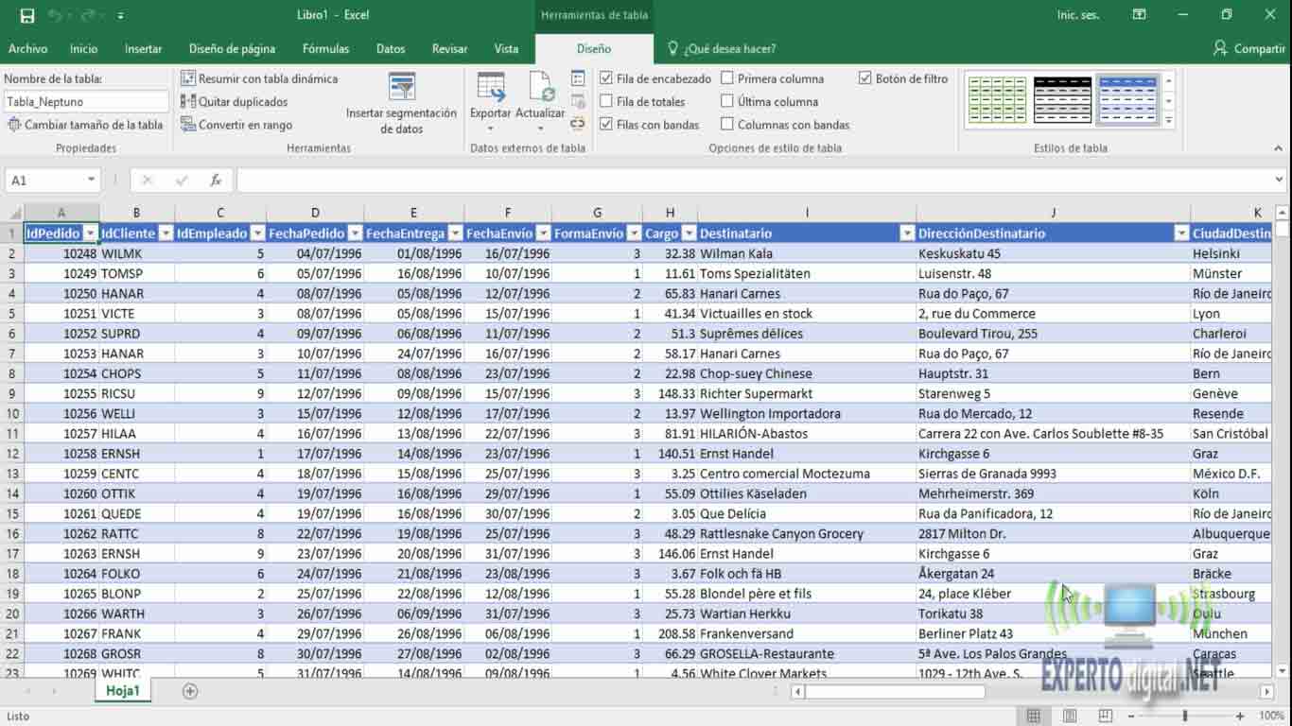
Task: Toggle the Botón de filtro checkbox
Action: coord(865,78)
